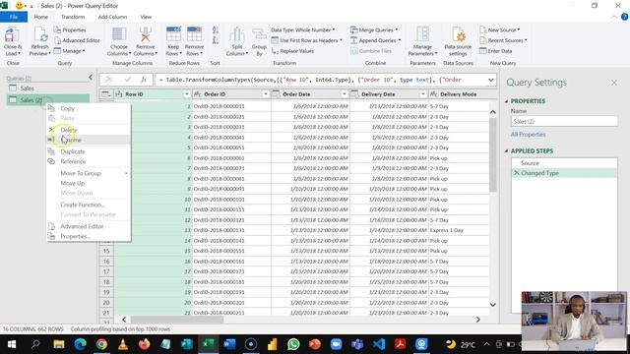
Task: Open Chrome from the taskbar
Action: click(101, 344)
